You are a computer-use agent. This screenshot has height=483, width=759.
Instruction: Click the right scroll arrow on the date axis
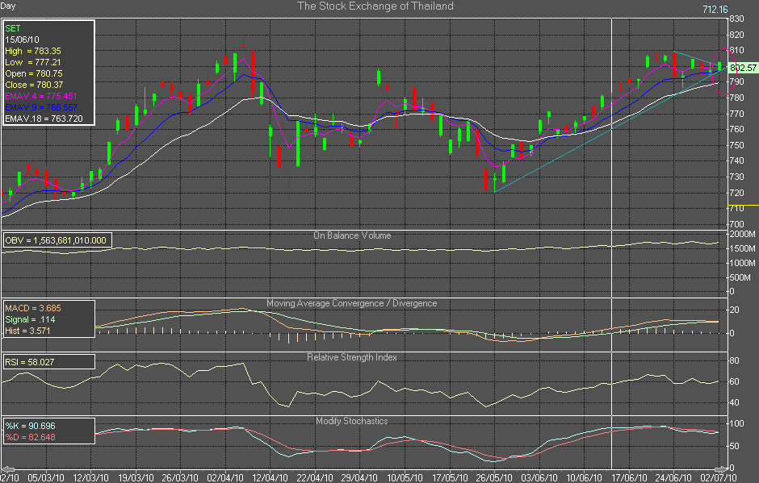pyautogui.click(x=722, y=469)
